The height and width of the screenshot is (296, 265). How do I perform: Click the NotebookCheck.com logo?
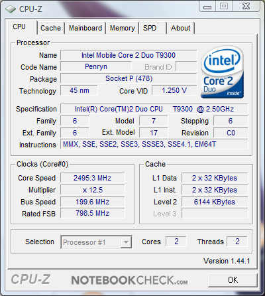tap(129, 280)
